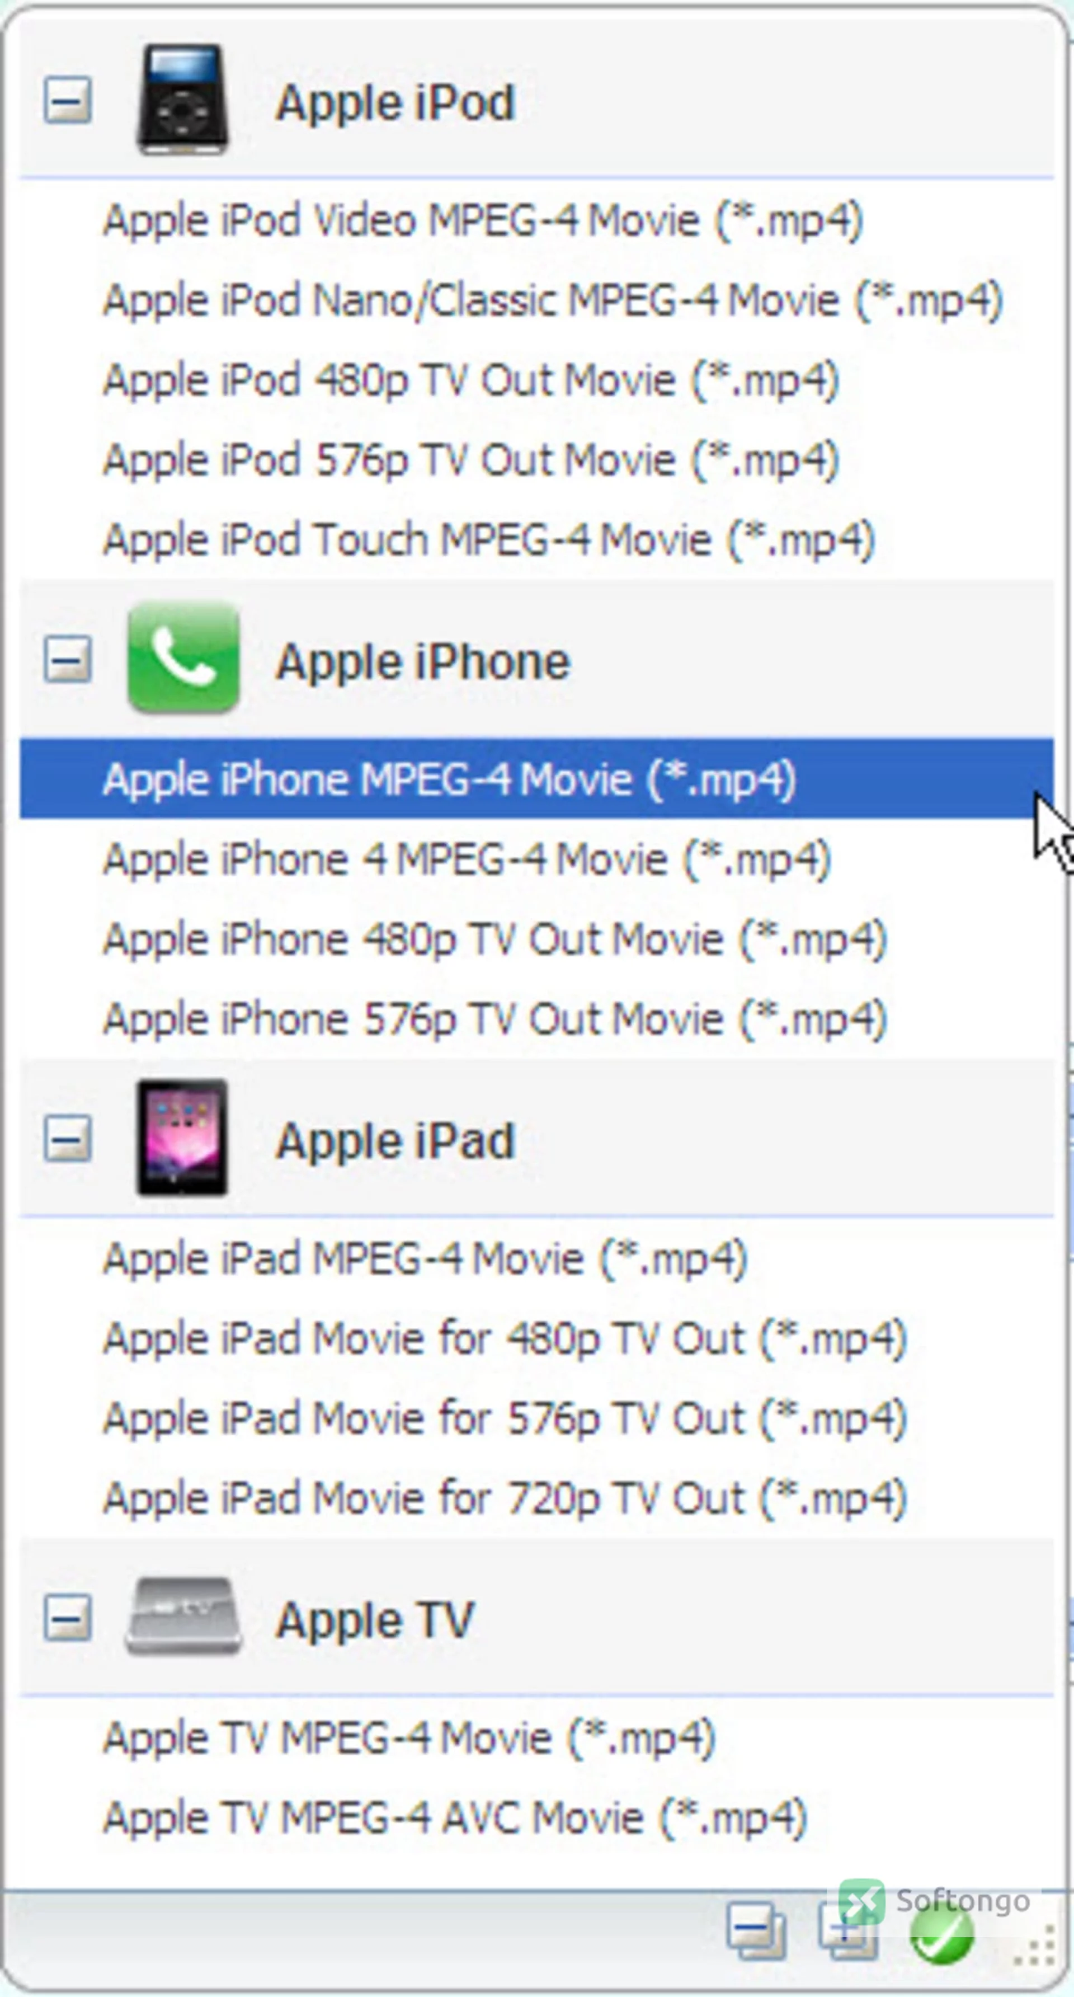Select Apple TV MPEG-4 Movie format
The height and width of the screenshot is (1997, 1074).
tap(536, 1737)
